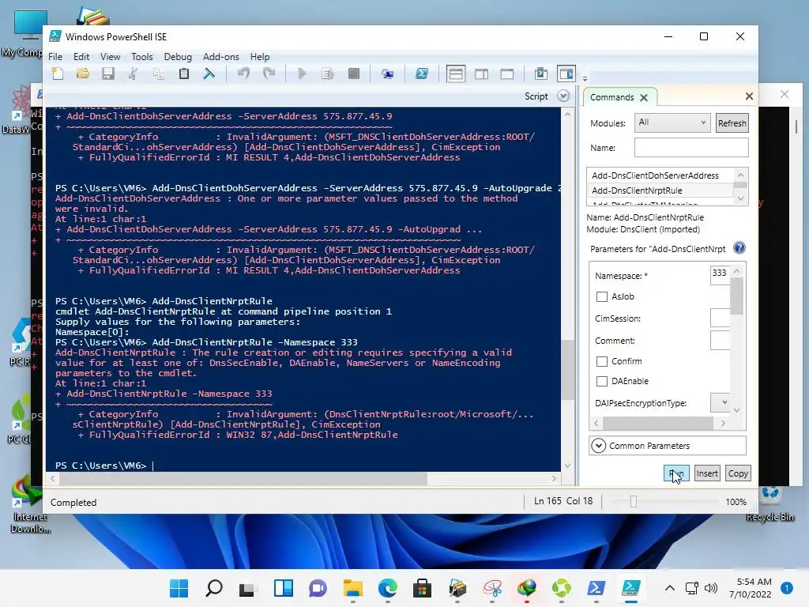
Task: Open toolbar overflow options arrow
Action: pos(585,79)
